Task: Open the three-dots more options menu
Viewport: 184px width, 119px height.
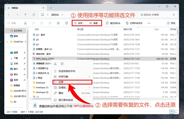Action: tap(149, 23)
